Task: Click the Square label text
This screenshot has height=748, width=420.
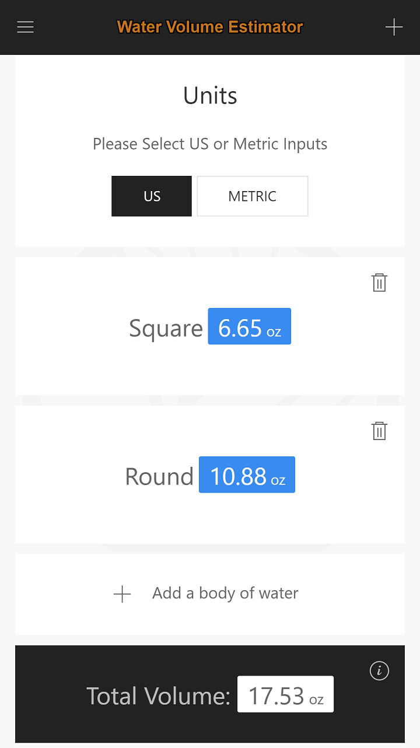Action: coord(166,328)
